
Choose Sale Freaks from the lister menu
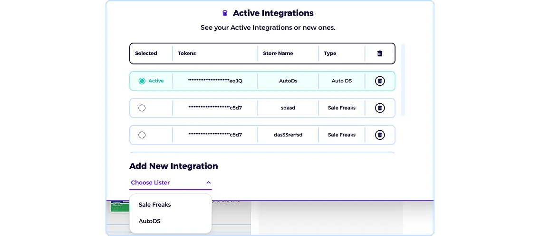(154, 205)
